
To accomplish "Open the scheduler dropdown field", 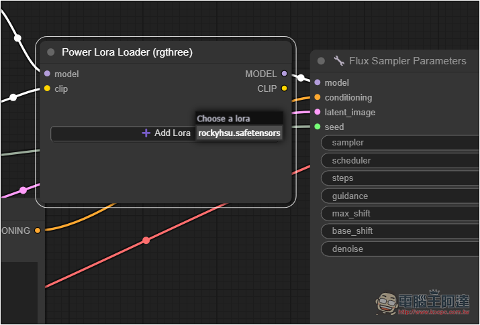I will (x=400, y=161).
